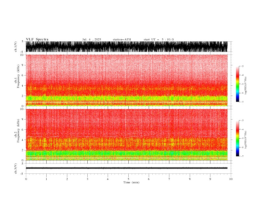Click the 'station=ATH' label
260x201 pixels.
coord(122,39)
